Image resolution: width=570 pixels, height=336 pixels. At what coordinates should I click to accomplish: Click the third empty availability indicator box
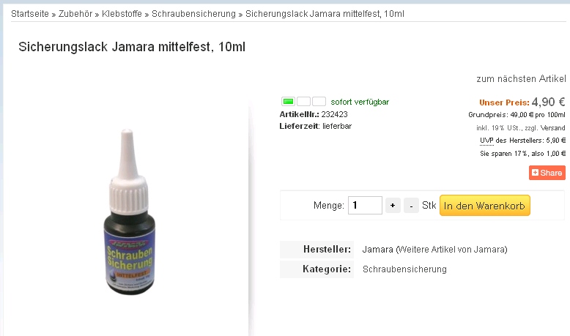tap(319, 101)
